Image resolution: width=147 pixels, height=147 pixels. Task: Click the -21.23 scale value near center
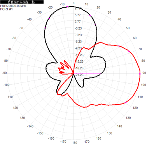[79, 75]
